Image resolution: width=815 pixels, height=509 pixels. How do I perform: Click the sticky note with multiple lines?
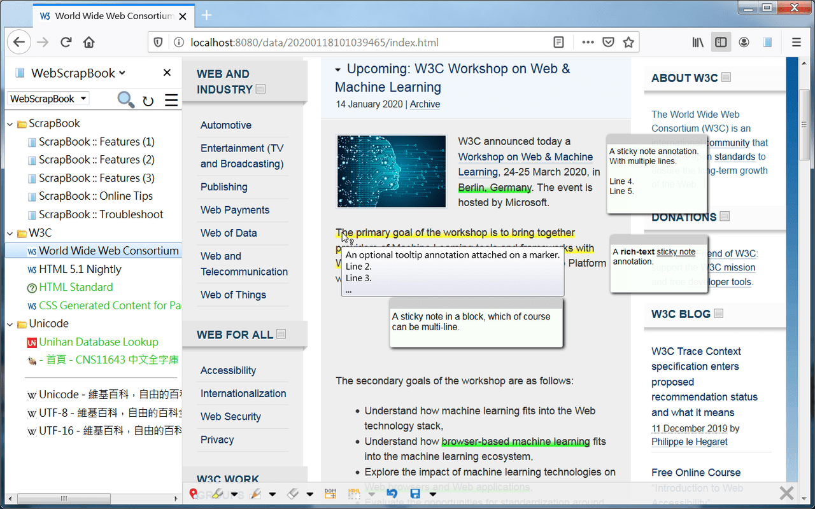[656, 174]
